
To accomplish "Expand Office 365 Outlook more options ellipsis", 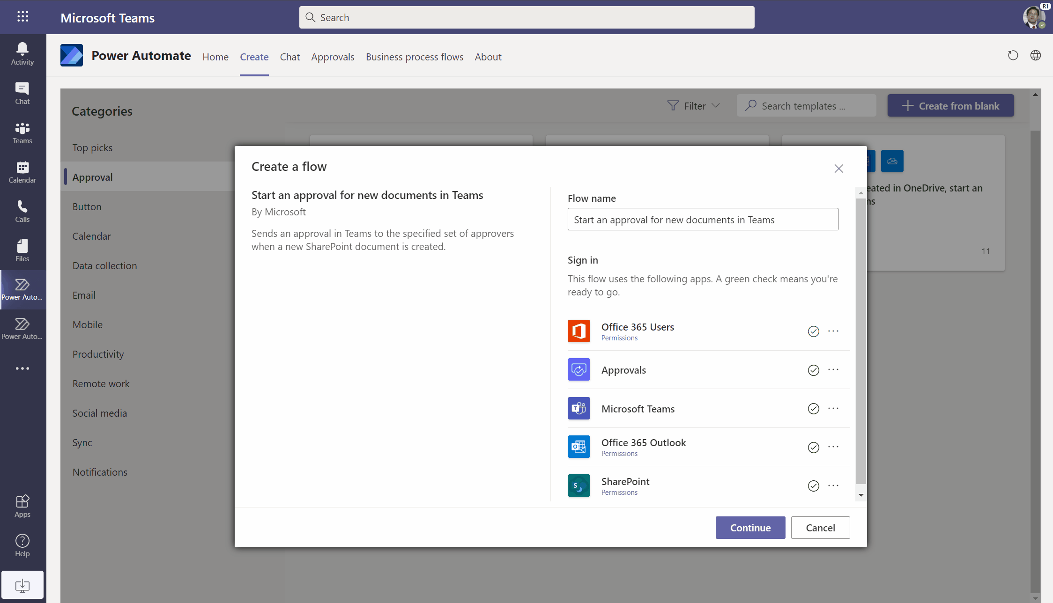I will tap(833, 447).
